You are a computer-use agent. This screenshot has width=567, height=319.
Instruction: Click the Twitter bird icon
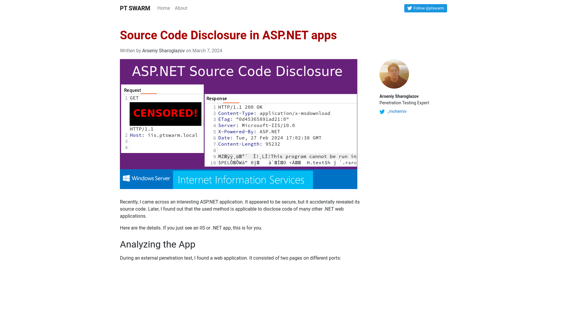pos(409,8)
